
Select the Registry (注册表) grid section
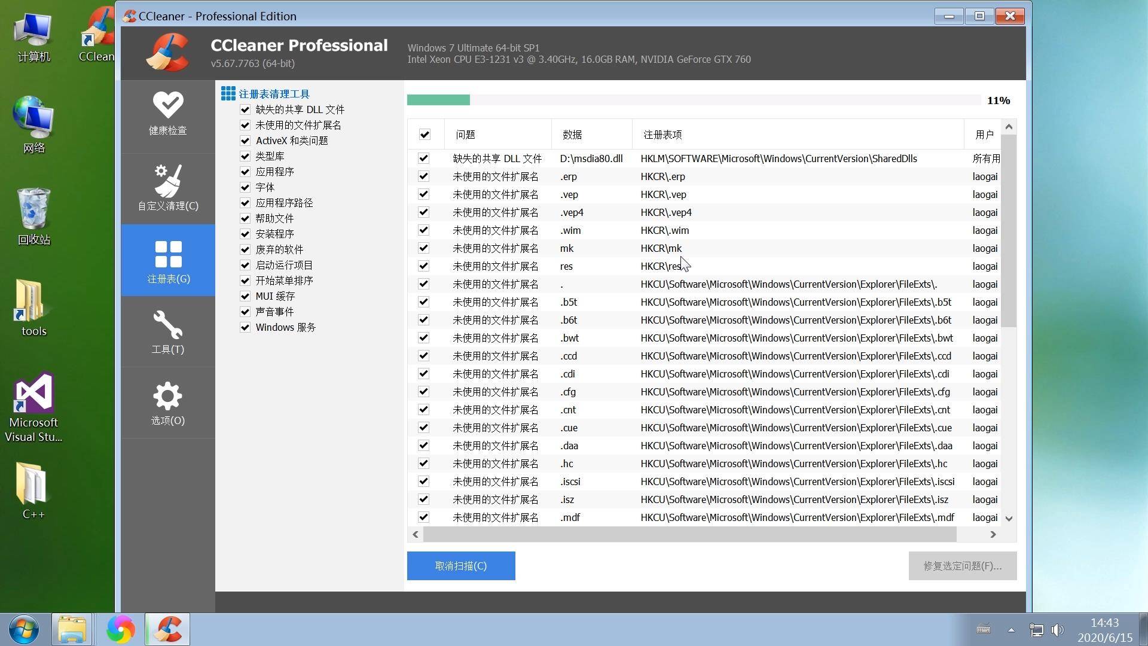pos(168,260)
